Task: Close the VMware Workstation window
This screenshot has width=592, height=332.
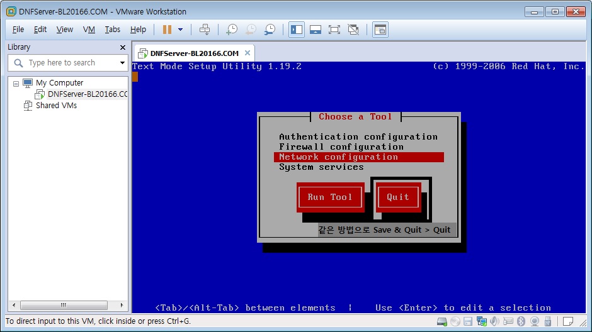Action: (576, 12)
